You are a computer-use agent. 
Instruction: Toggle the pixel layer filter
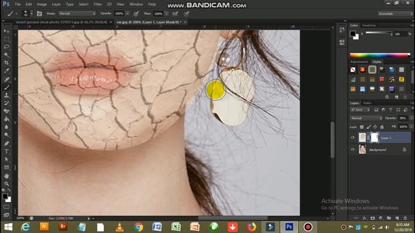coord(376,109)
